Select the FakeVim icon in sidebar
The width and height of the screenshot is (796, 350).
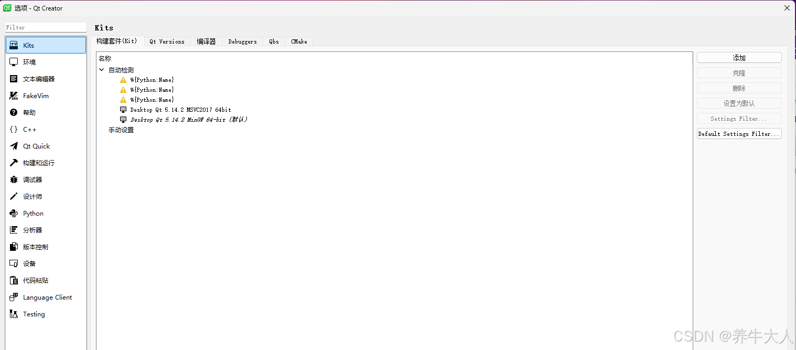point(14,96)
